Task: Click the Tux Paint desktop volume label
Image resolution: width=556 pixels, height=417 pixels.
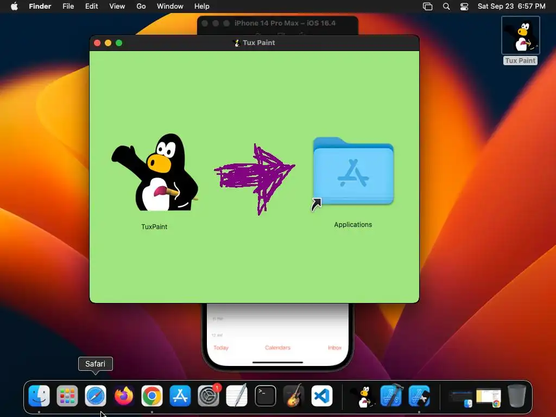Action: point(520,61)
